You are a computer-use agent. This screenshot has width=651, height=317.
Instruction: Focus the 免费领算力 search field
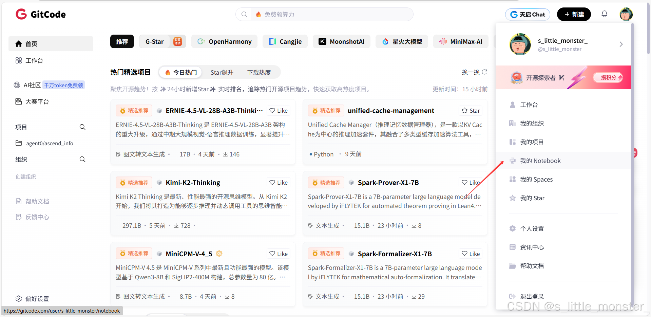(x=324, y=14)
